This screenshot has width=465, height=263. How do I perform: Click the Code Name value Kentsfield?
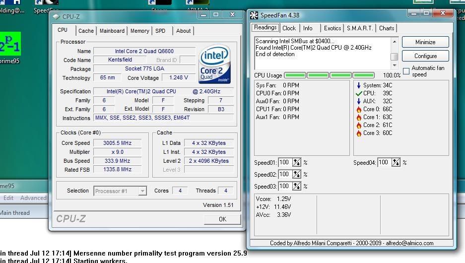pos(120,60)
